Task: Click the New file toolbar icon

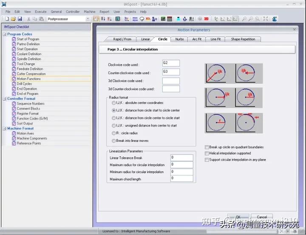Action: (7, 19)
